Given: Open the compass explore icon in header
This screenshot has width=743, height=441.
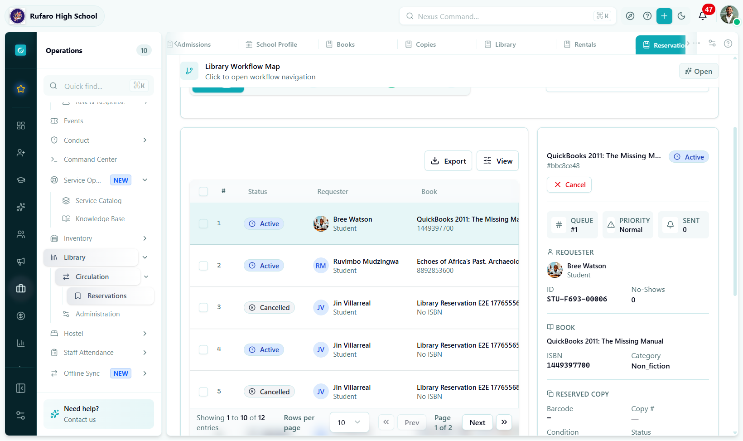Looking at the screenshot, I should point(630,16).
